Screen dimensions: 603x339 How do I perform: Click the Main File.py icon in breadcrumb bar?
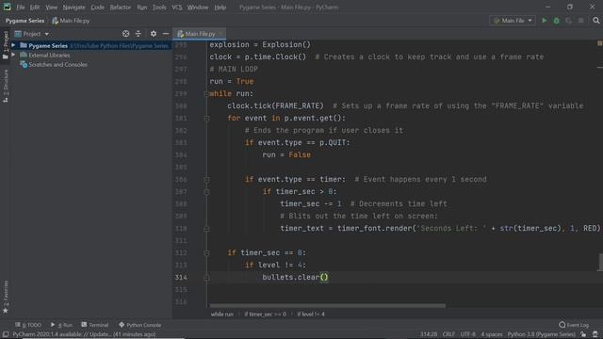point(56,21)
